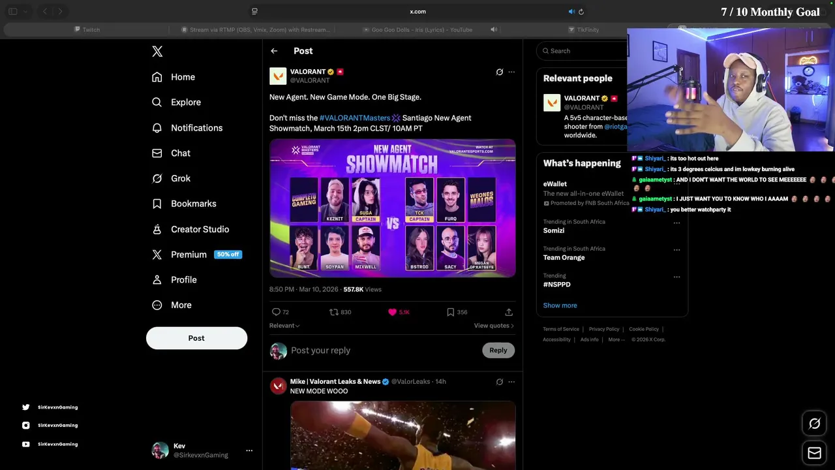This screenshot has height=470, width=835.
Task: Click Grok icon on ValorLeaks reply
Action: click(x=500, y=382)
